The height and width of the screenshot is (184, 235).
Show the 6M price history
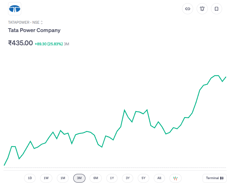click(96, 178)
